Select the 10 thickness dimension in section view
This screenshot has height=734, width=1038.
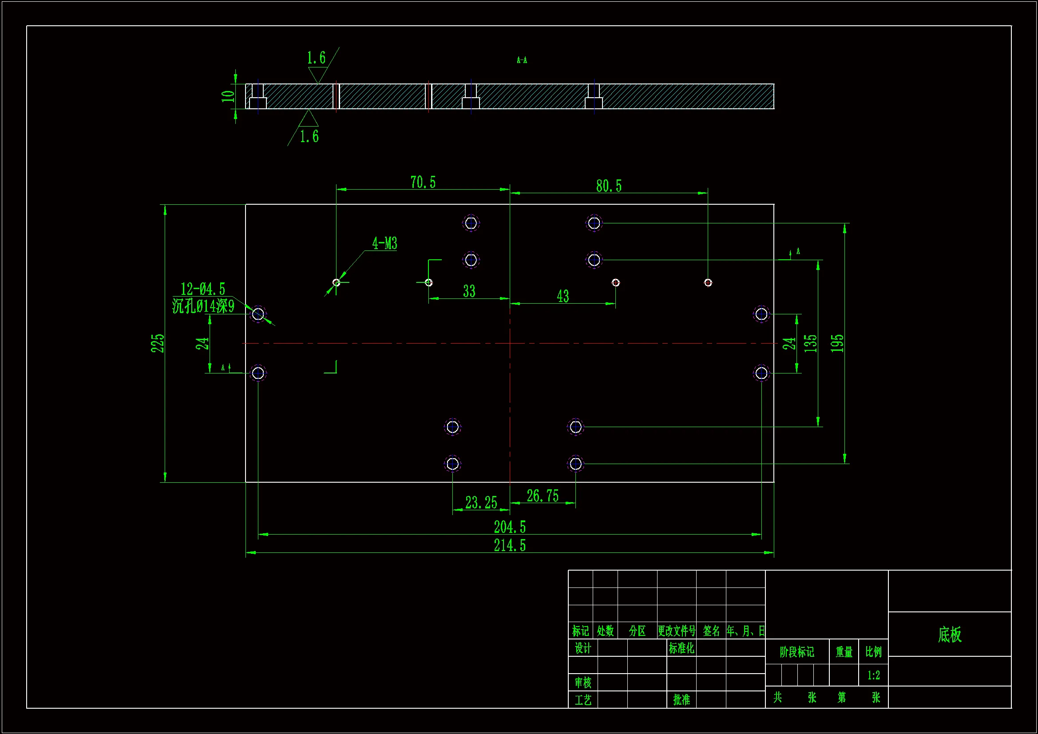tap(227, 96)
